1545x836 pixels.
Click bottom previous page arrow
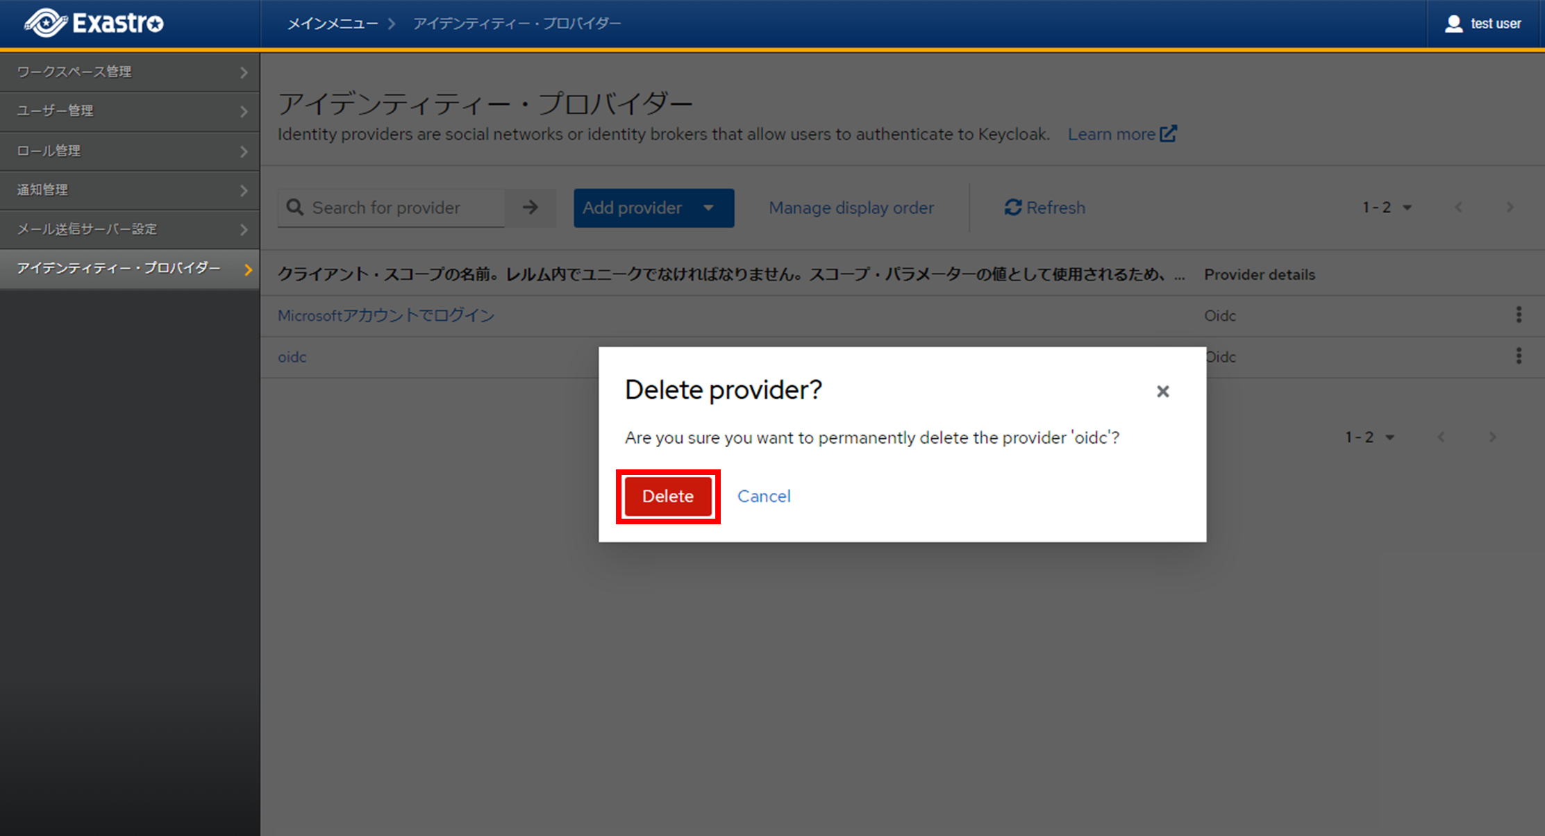[1441, 437]
